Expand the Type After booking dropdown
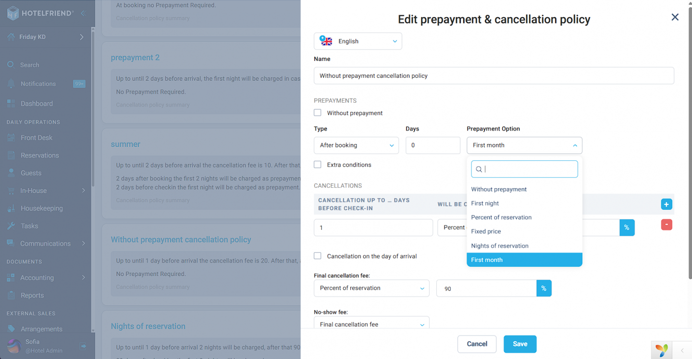 point(356,145)
